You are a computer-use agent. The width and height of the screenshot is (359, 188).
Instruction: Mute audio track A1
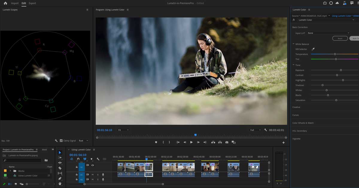(93, 175)
